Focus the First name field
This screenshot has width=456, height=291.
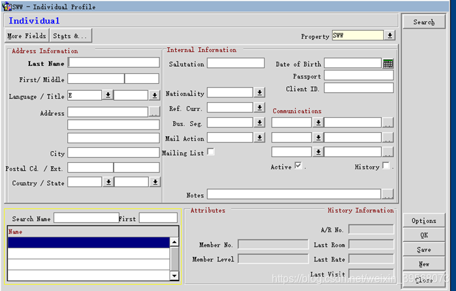pos(96,78)
